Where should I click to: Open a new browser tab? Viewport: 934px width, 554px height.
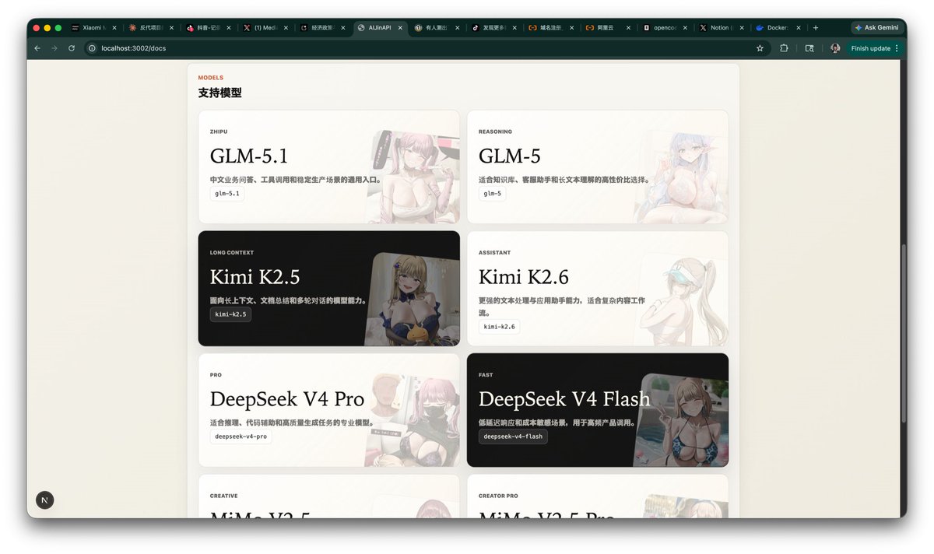(816, 27)
